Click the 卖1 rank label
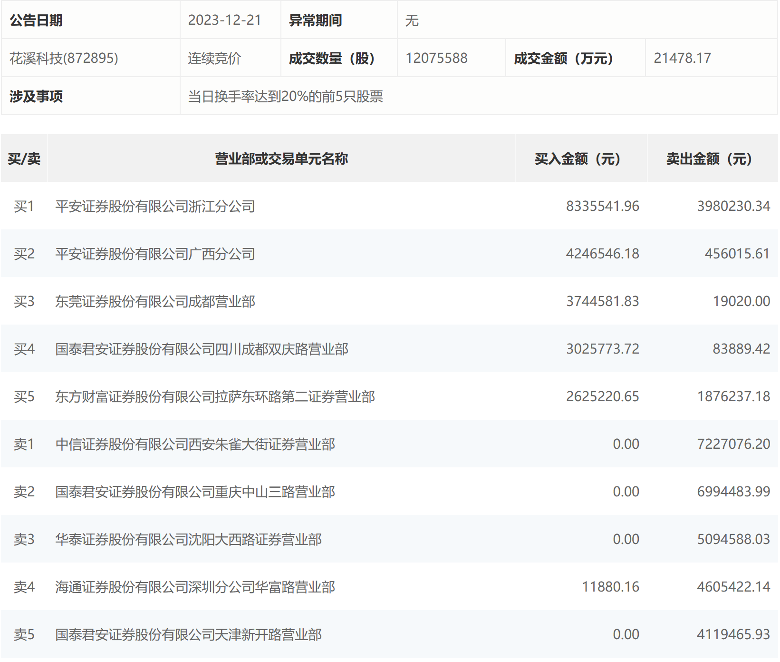The image size is (780, 662). [24, 444]
